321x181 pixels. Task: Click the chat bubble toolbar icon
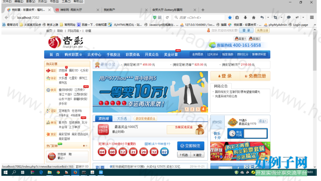tap(289, 18)
